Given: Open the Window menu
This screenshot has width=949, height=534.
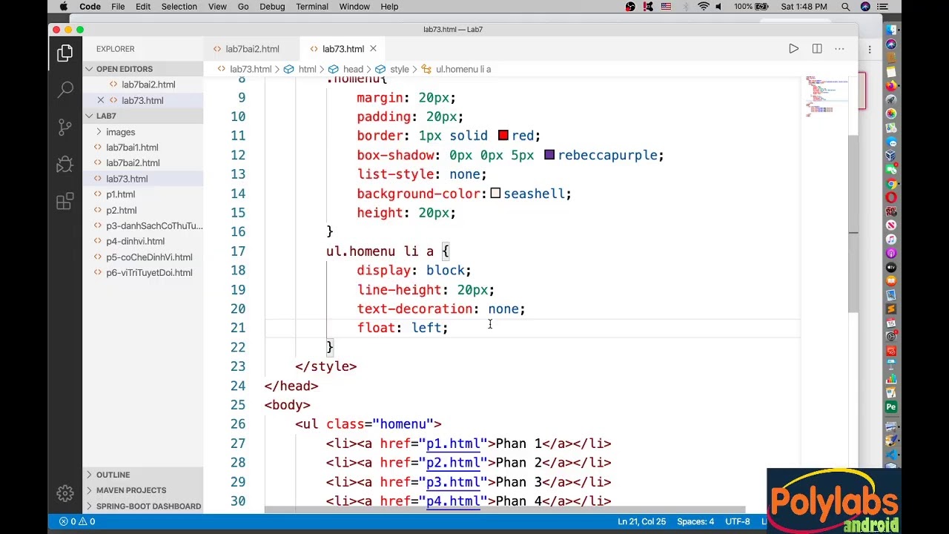Looking at the screenshot, I should tap(354, 7).
